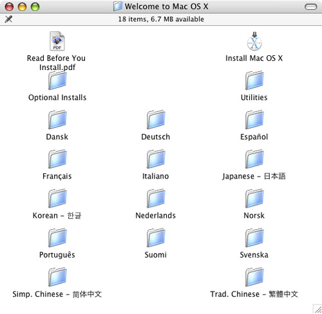Click the 'Nederlands' label text

(x=156, y=216)
